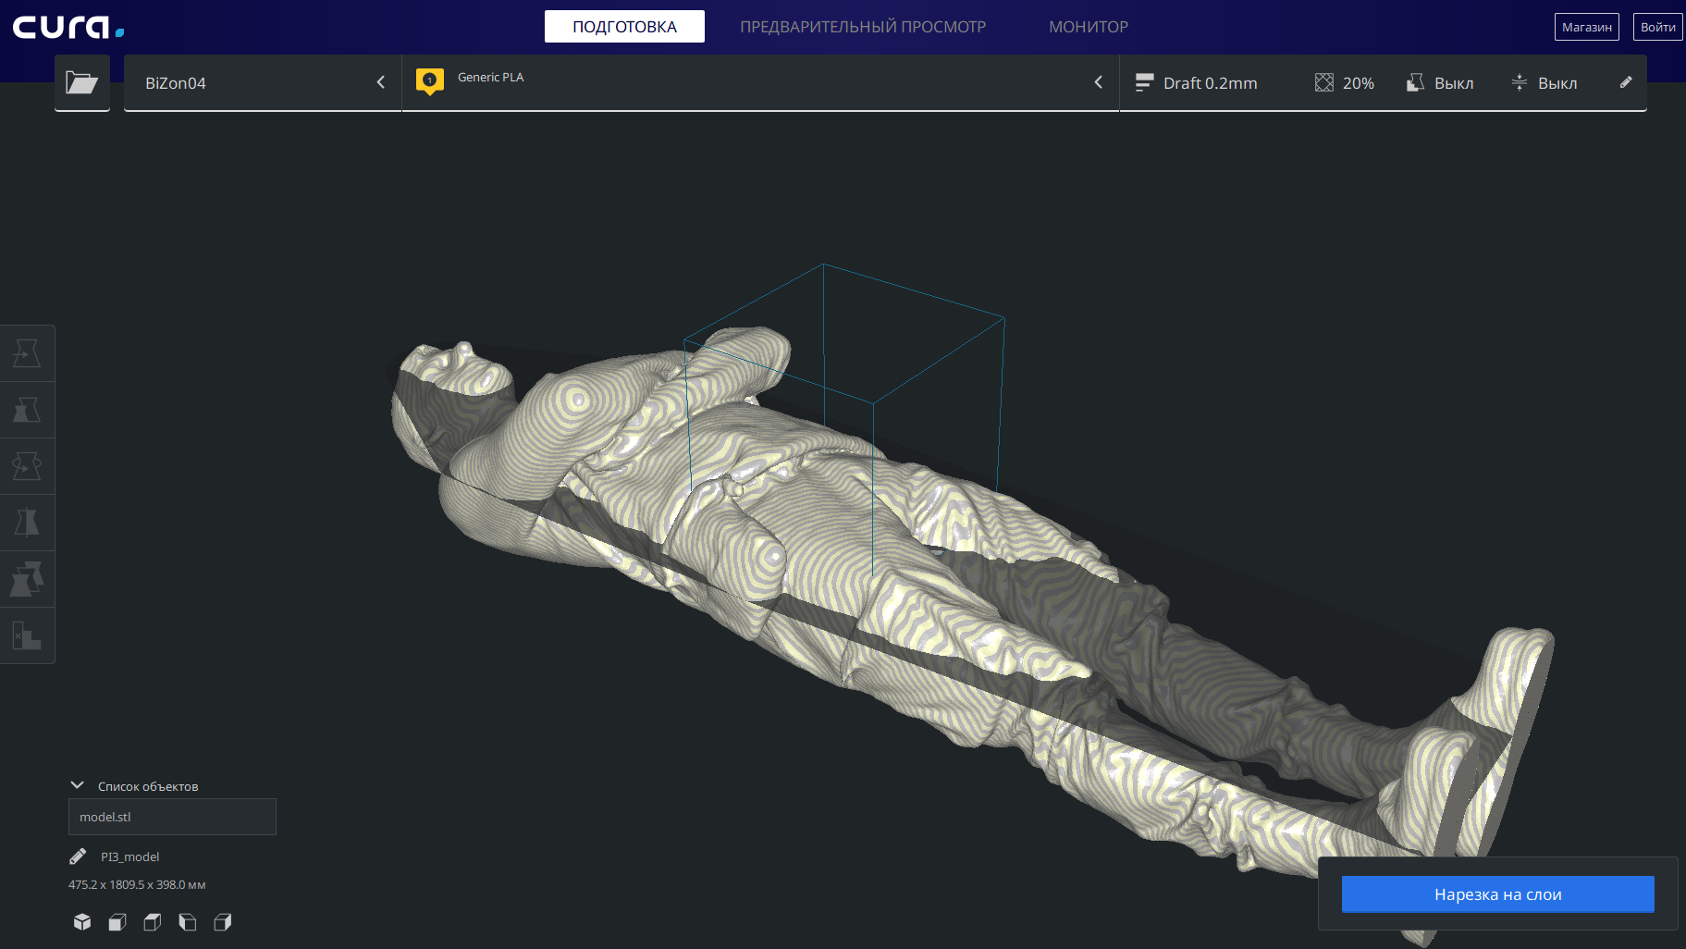This screenshot has width=1686, height=949.
Task: Click the infill icon beside 20%
Action: click(x=1324, y=83)
